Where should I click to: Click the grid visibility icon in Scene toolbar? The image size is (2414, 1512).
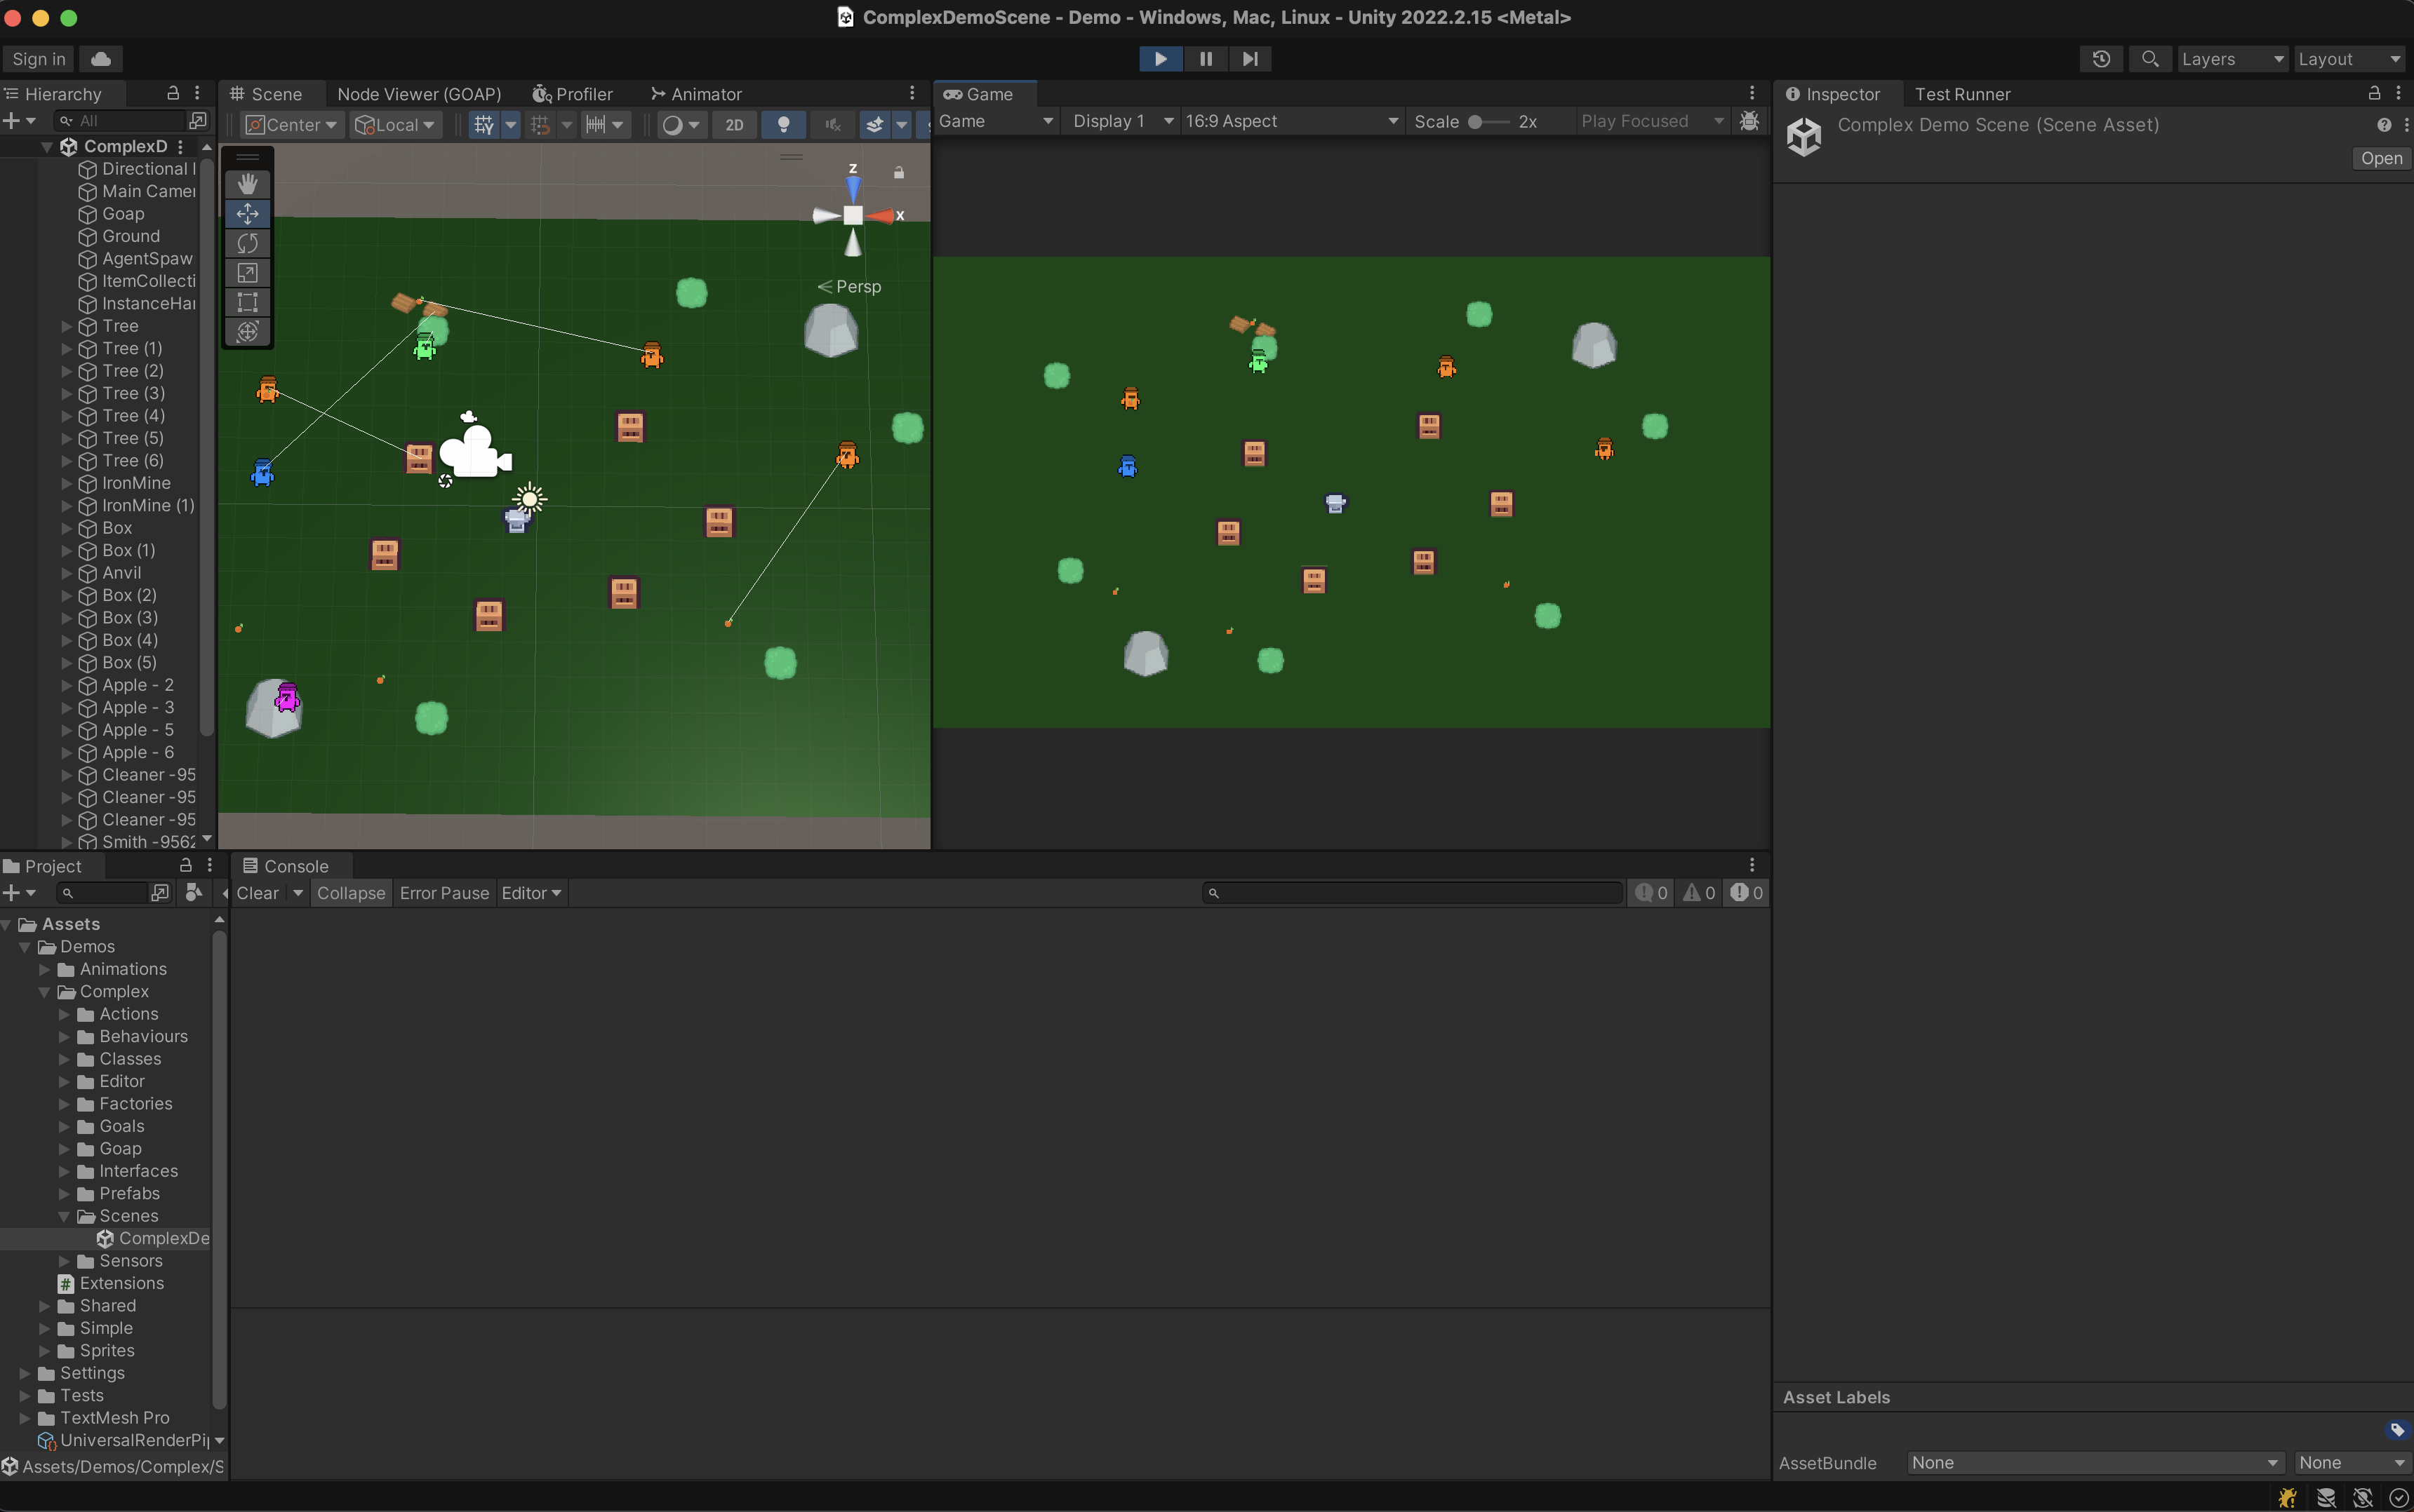tap(484, 124)
